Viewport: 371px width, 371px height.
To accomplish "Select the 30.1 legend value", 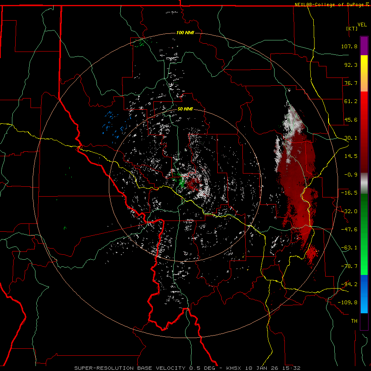I will [x=351, y=138].
